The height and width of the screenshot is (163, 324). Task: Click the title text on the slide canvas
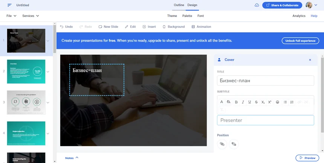pos(87,70)
